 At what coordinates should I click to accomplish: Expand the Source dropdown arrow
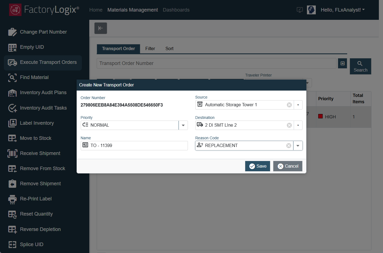click(x=298, y=105)
